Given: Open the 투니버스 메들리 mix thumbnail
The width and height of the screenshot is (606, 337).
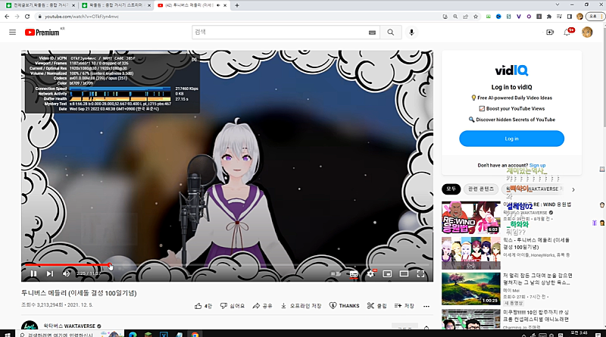Looking at the screenshot, I should coord(471,253).
